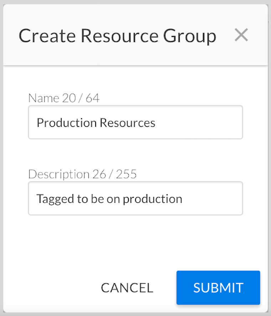271x316 pixels.
Task: Focus the Description input field
Action: coord(135,198)
